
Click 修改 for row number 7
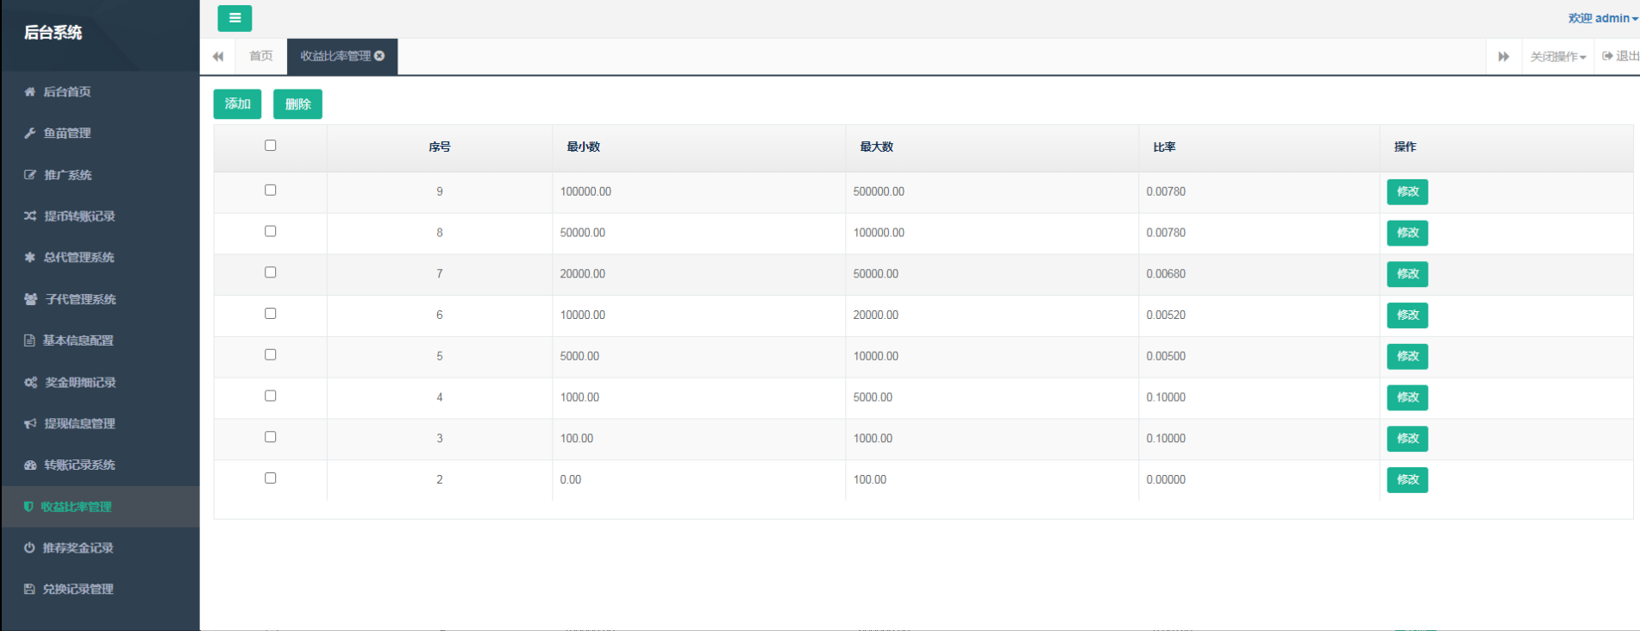[x=1407, y=274]
